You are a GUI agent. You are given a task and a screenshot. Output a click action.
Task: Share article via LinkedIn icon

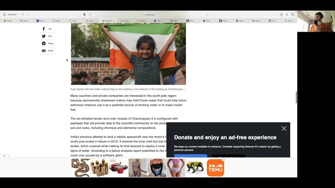[44, 43]
